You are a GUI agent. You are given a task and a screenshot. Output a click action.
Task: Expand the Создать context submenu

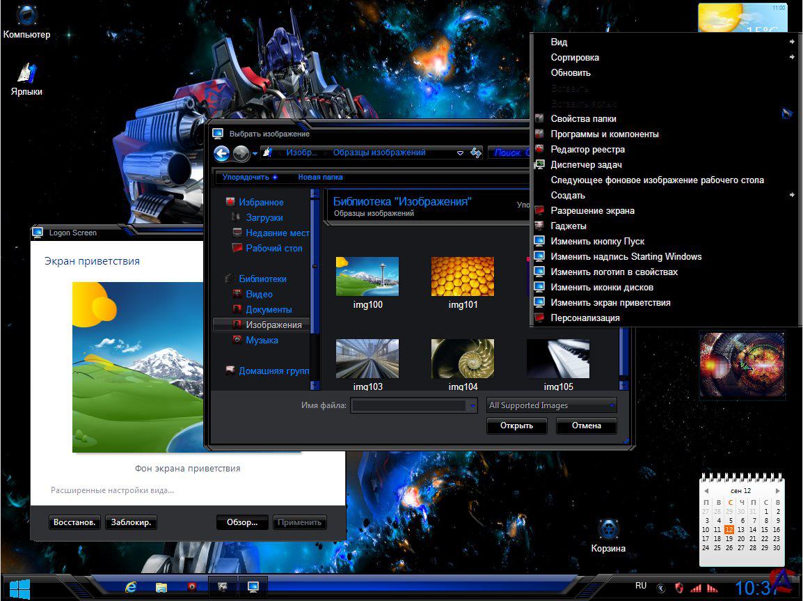(x=665, y=195)
